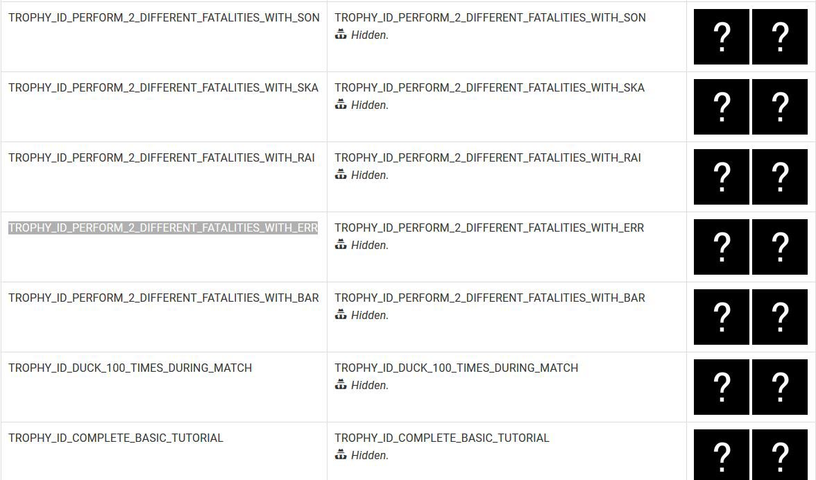This screenshot has width=816, height=480.
Task: Select left question-mark image in FATALITIES_WITH_RAI row
Action: (722, 177)
